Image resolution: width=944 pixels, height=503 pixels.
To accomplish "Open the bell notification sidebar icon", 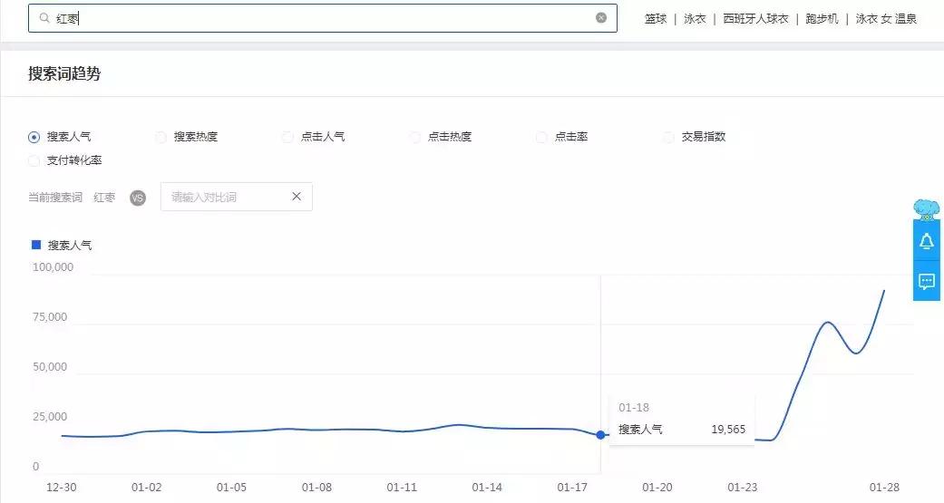I will (x=927, y=241).
